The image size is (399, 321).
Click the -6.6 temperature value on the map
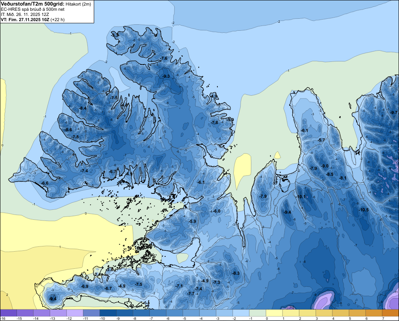coord(45,183)
